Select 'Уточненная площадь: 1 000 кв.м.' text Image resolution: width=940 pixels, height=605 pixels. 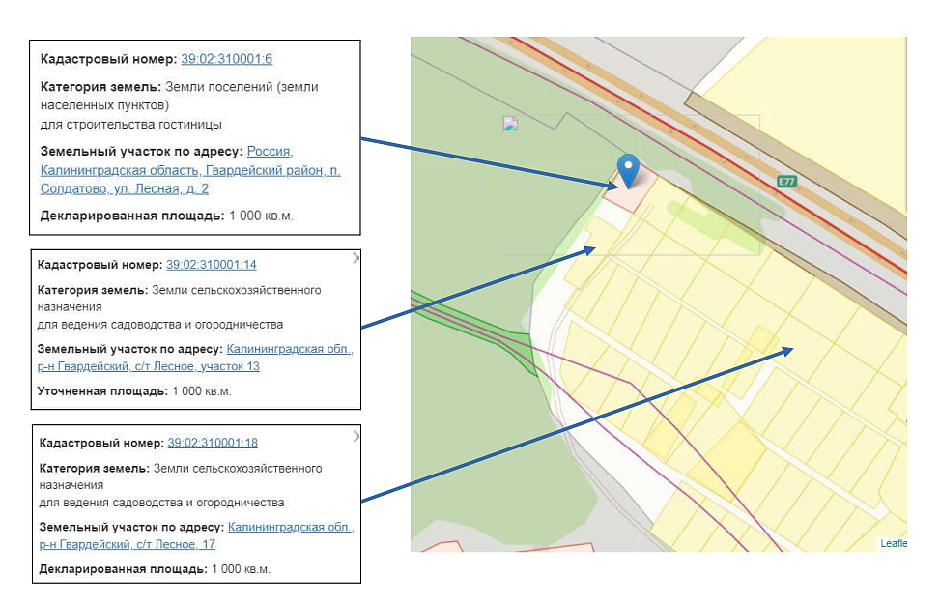tap(133, 391)
